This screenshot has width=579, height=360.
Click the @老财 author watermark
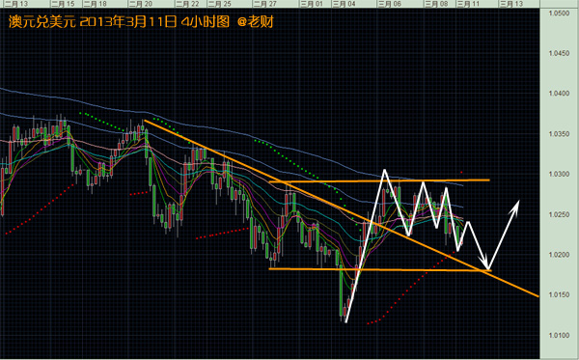coord(255,22)
